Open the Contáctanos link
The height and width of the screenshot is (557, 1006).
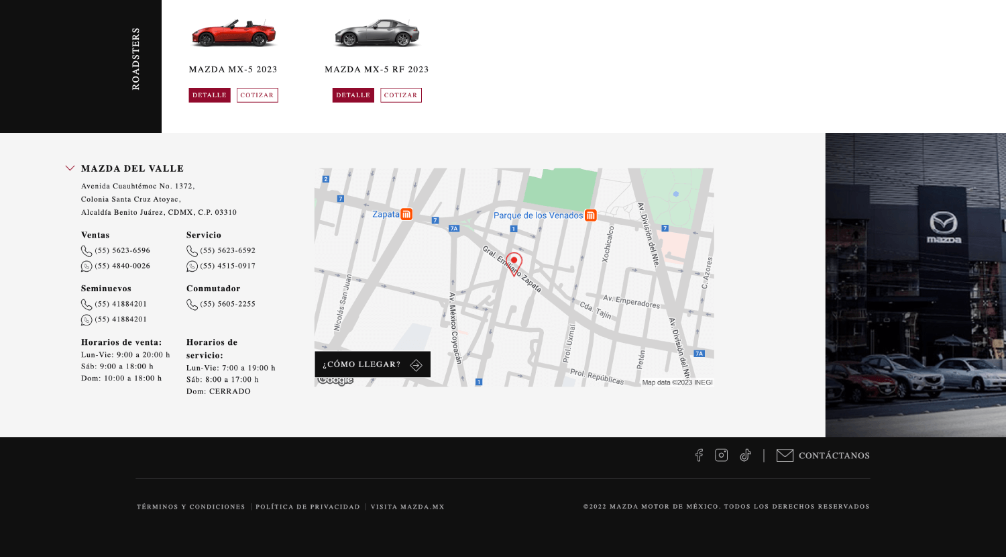point(834,456)
